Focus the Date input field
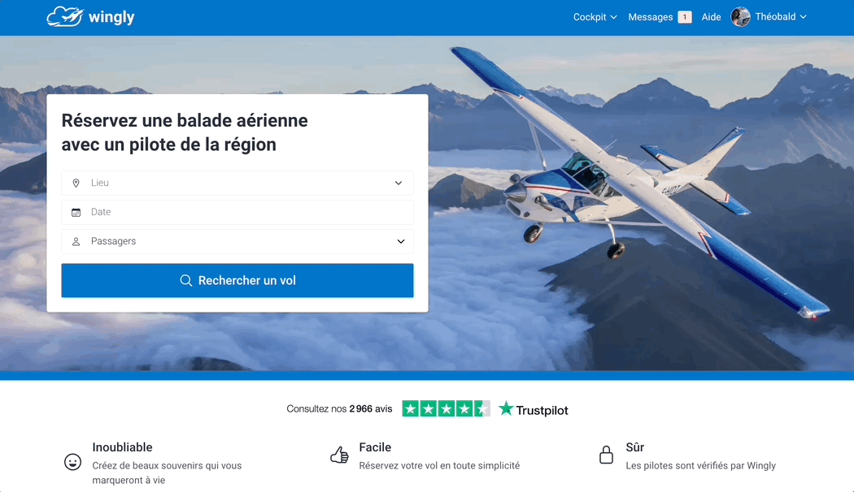854x492 pixels. [237, 212]
